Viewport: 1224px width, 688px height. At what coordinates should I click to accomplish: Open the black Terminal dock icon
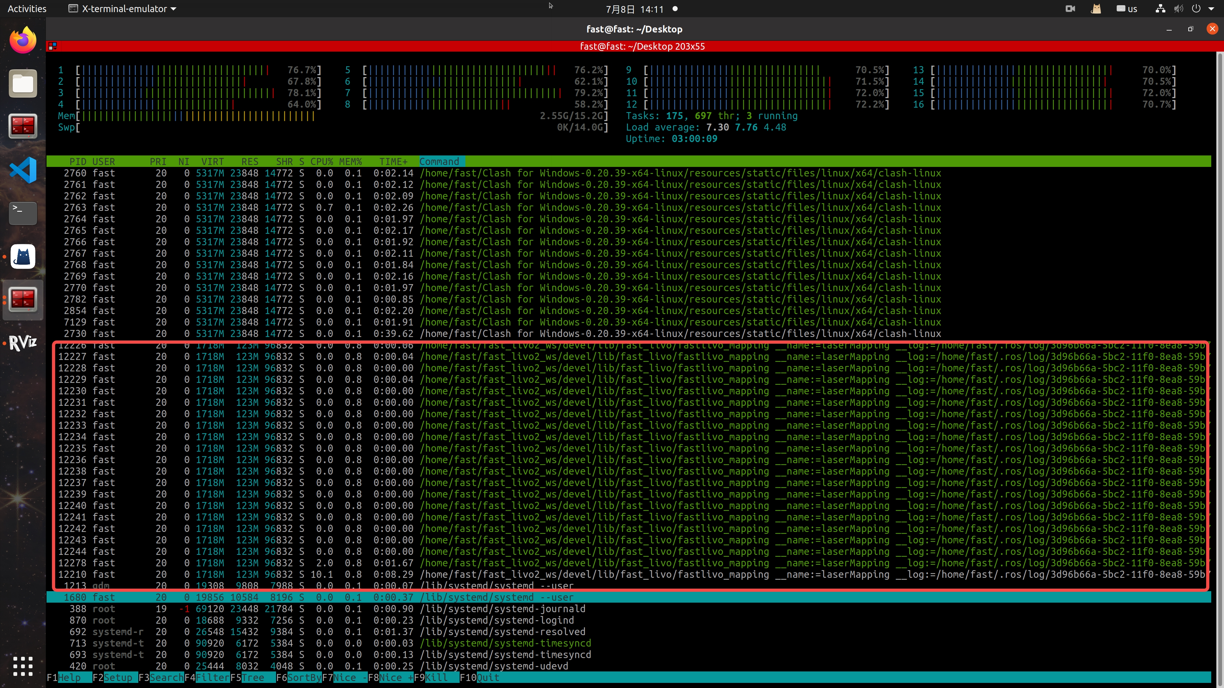coord(23,213)
